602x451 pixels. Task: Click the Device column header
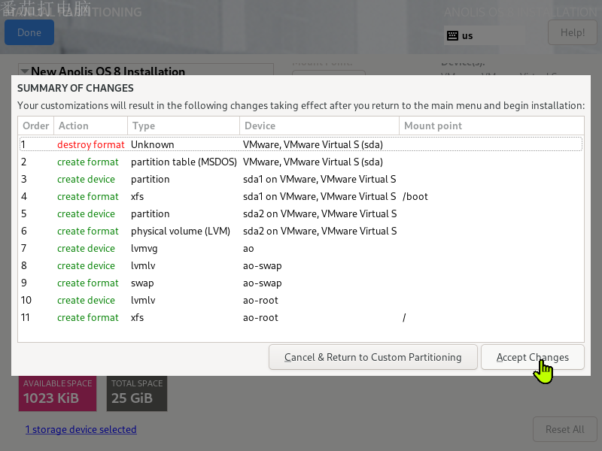click(x=260, y=126)
